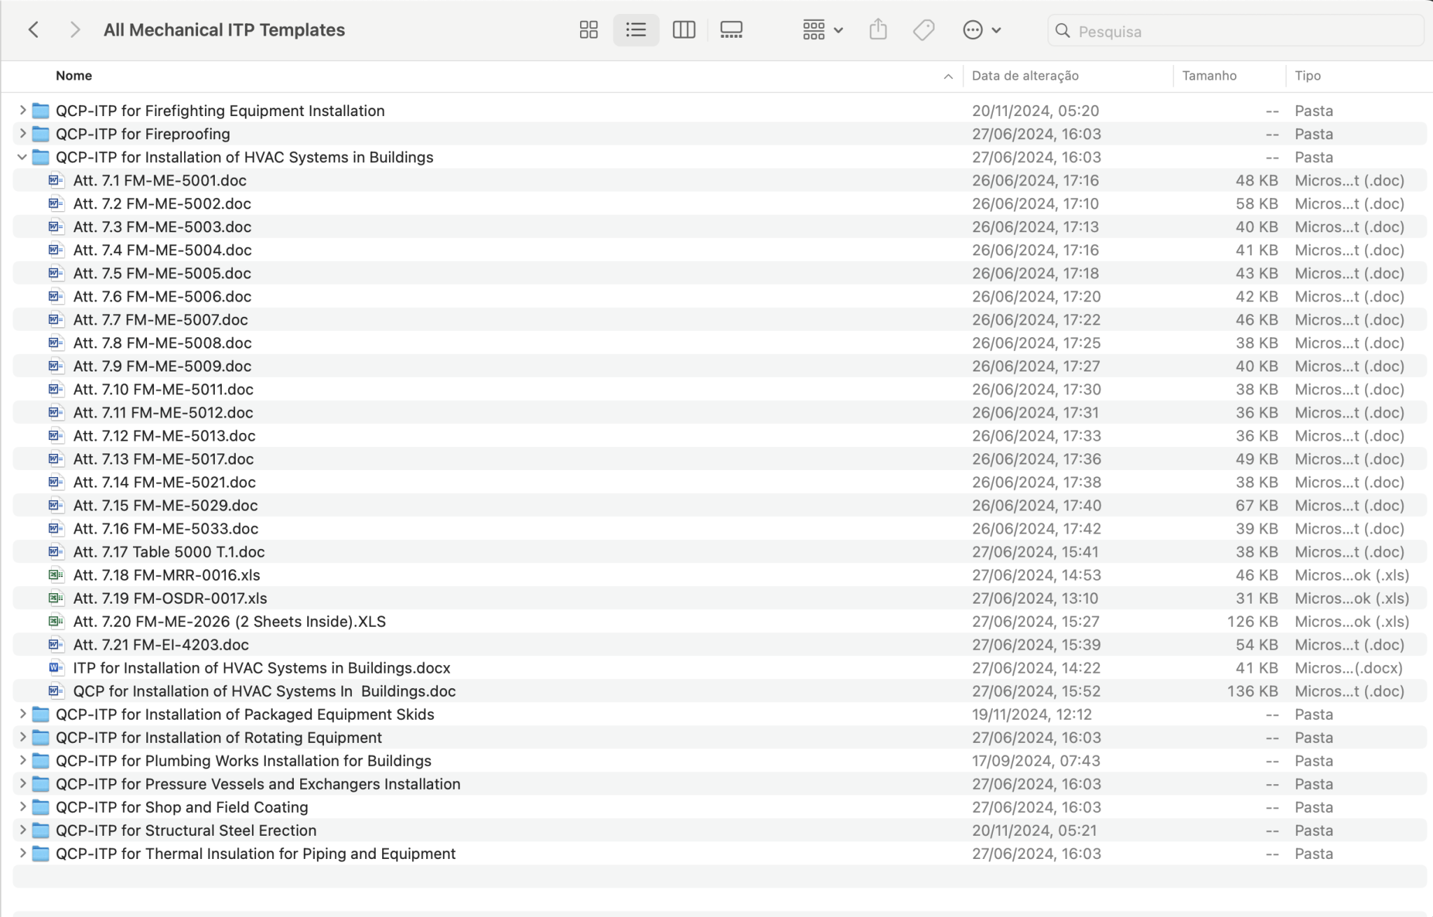The image size is (1433, 917).
Task: Click the magnifying glass in the search field
Action: [x=1062, y=31]
